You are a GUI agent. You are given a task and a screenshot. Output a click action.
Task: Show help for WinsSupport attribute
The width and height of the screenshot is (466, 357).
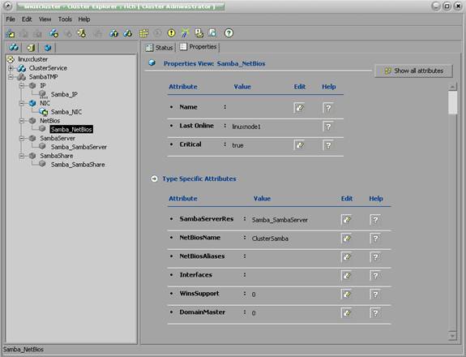[375, 295]
